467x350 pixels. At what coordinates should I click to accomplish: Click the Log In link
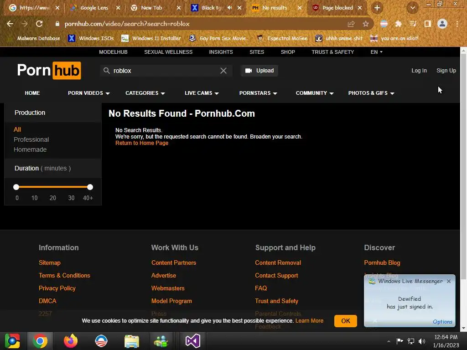click(419, 71)
